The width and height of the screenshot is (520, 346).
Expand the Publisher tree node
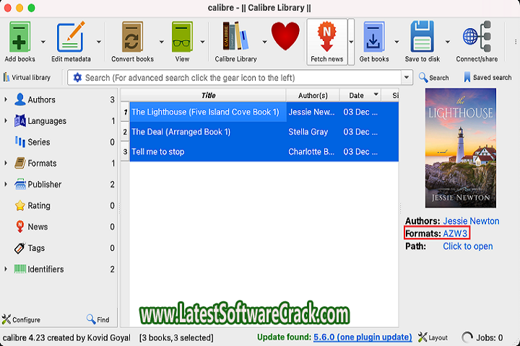(6, 185)
